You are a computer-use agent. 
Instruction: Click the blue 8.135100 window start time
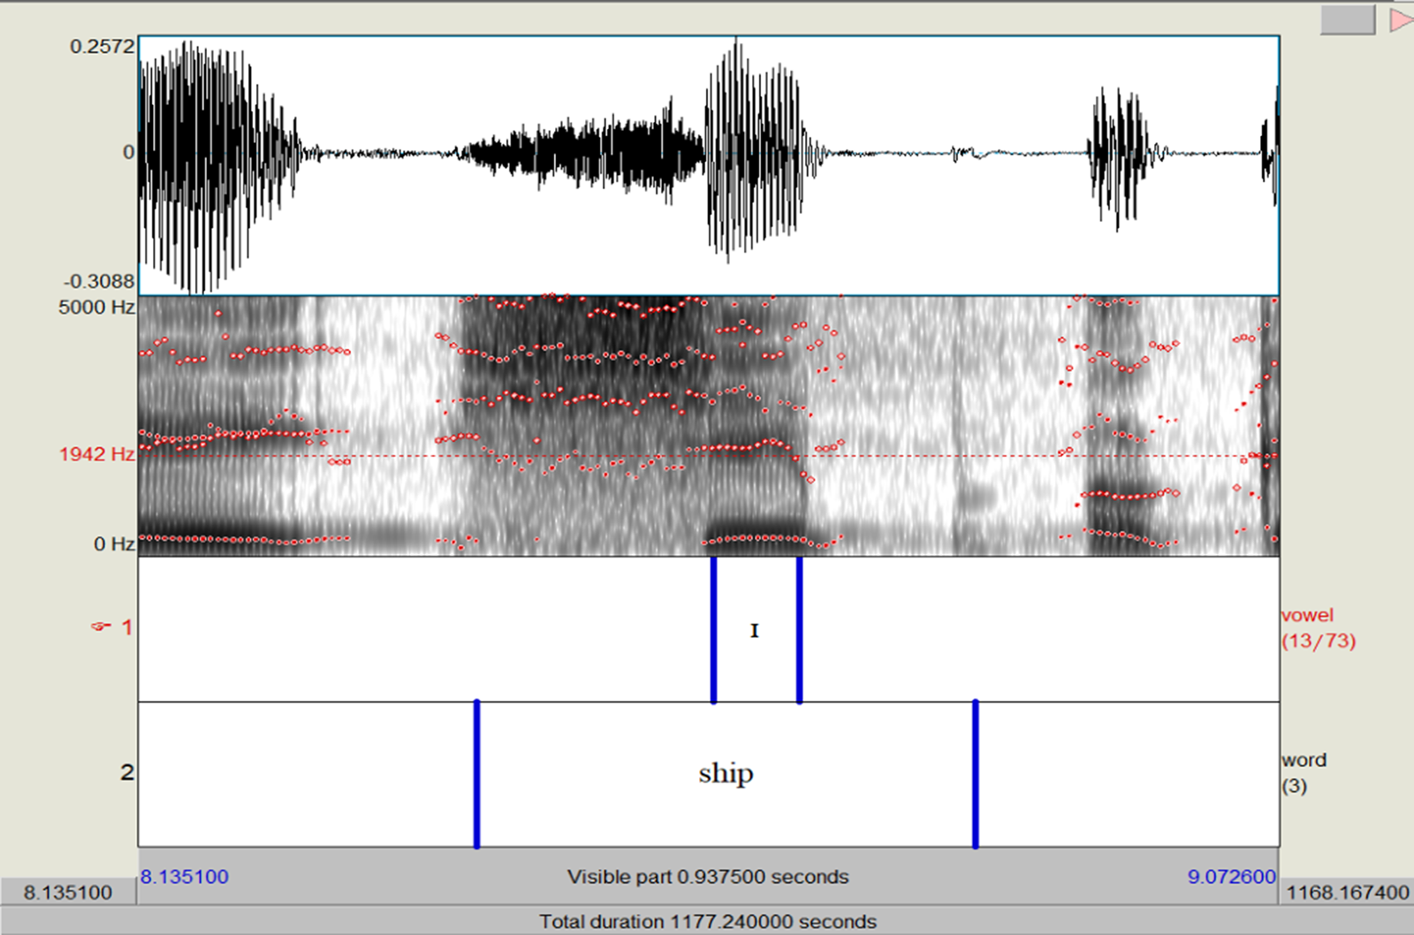185,877
